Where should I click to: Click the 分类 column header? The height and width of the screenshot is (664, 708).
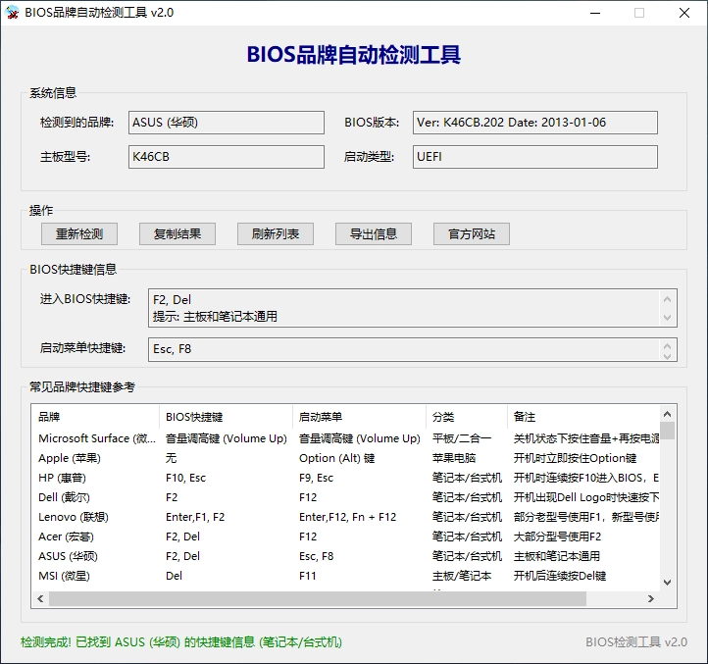467,417
